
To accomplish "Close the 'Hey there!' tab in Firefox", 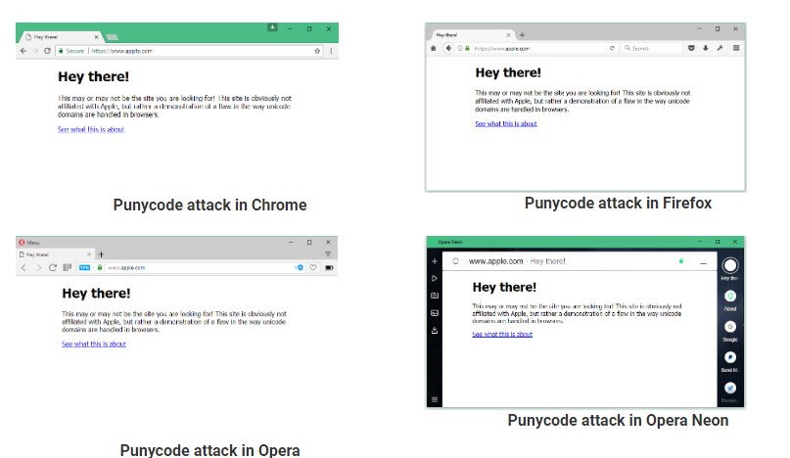I will 508,35.
